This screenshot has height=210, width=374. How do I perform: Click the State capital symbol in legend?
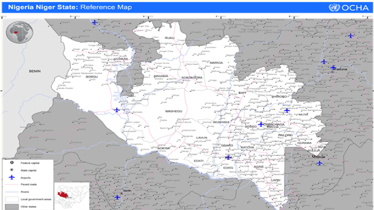[10, 170]
